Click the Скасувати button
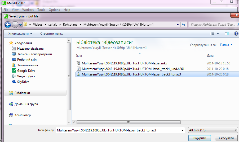Screen dimensions: 239x142 [x=226, y=138]
